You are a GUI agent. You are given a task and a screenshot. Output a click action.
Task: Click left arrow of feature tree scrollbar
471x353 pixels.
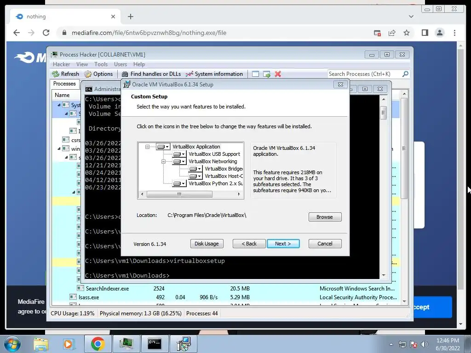(x=142, y=194)
